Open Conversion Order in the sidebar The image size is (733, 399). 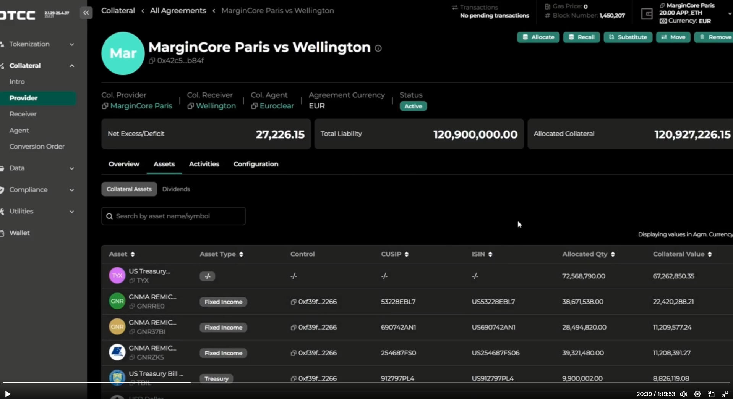point(37,147)
